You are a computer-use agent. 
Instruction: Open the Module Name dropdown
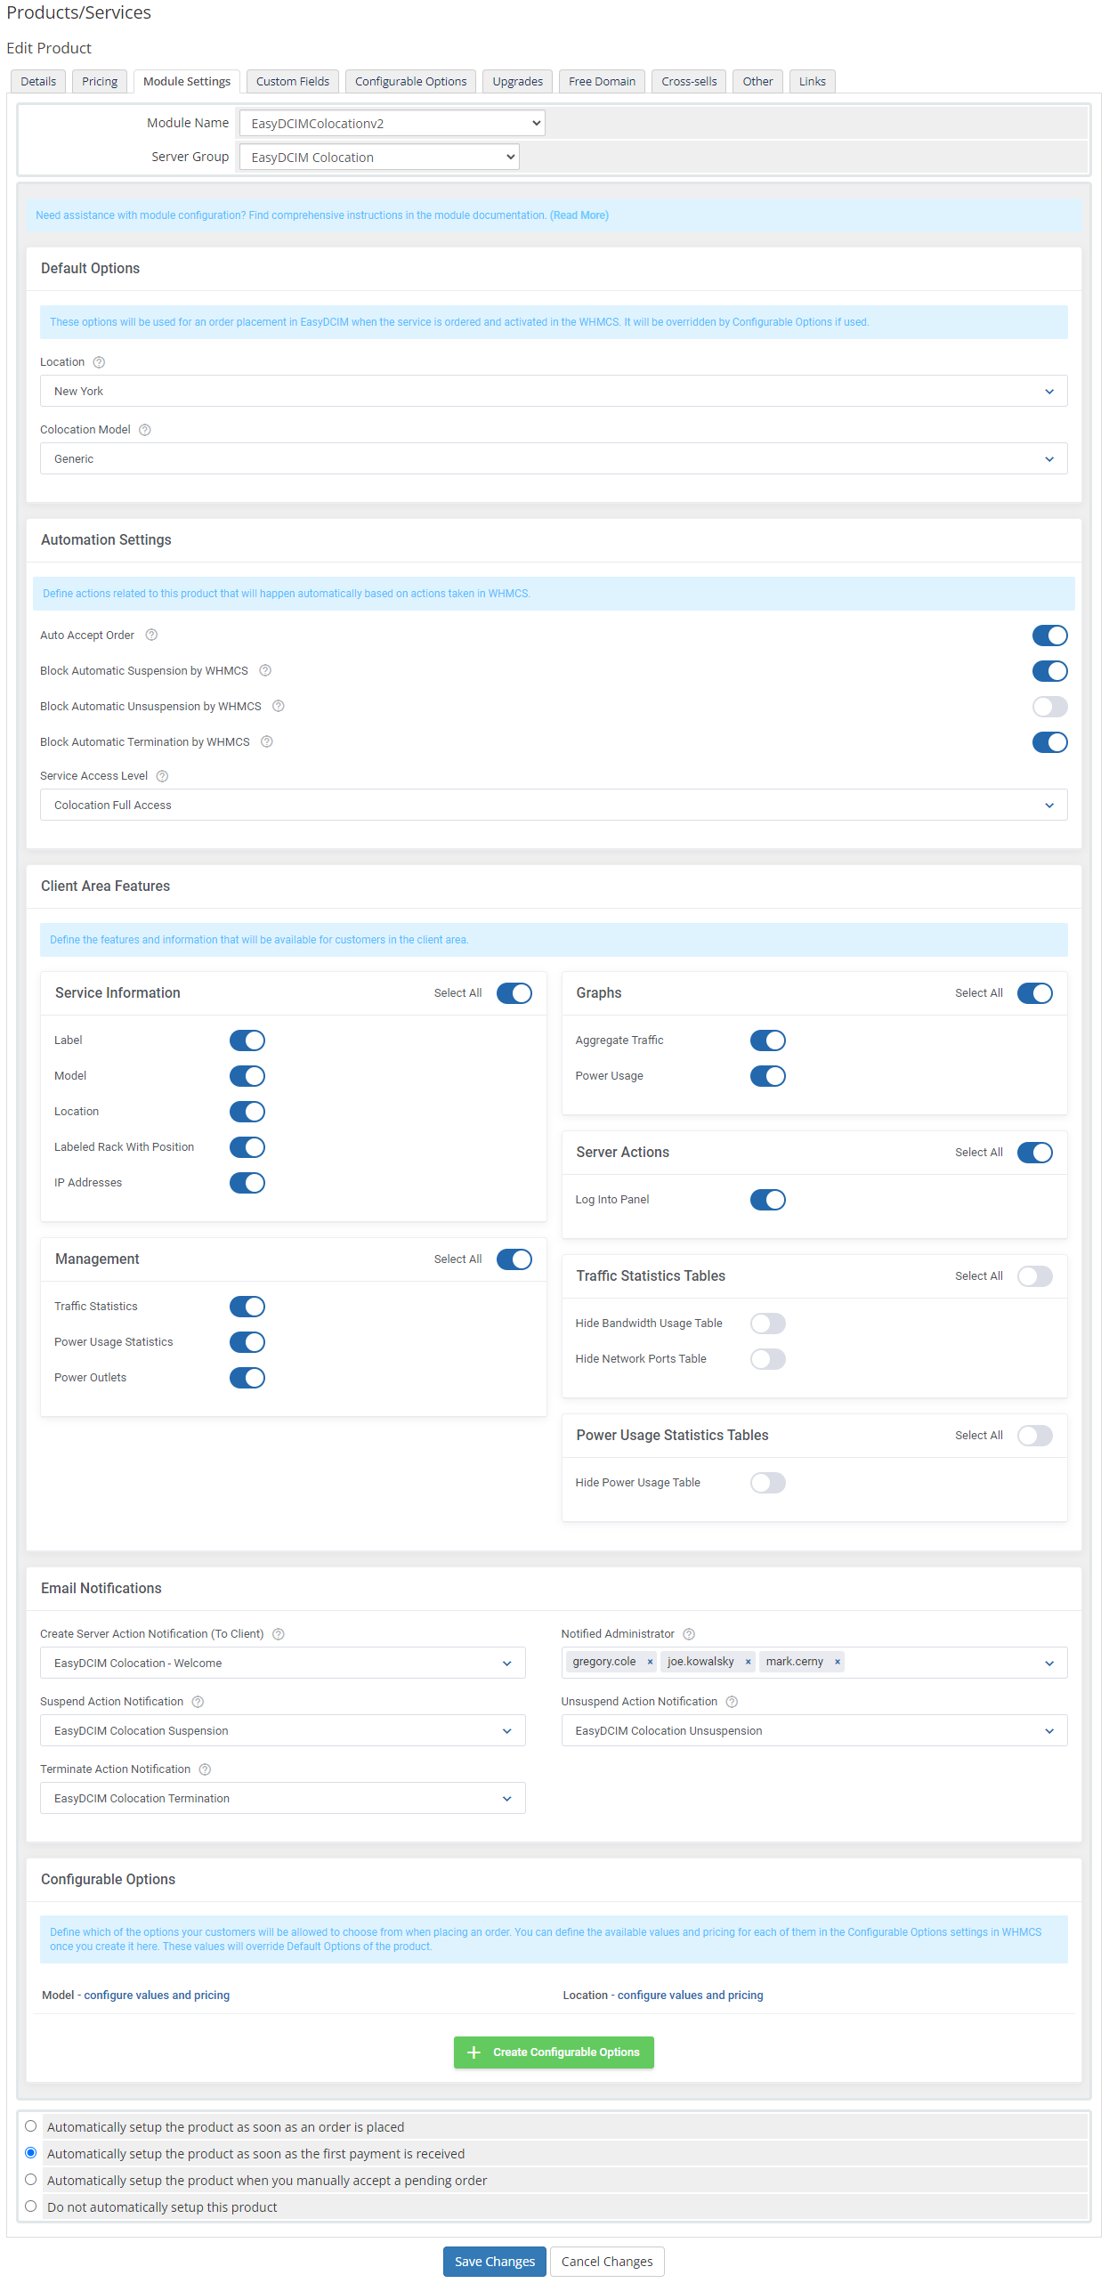pyautogui.click(x=392, y=124)
